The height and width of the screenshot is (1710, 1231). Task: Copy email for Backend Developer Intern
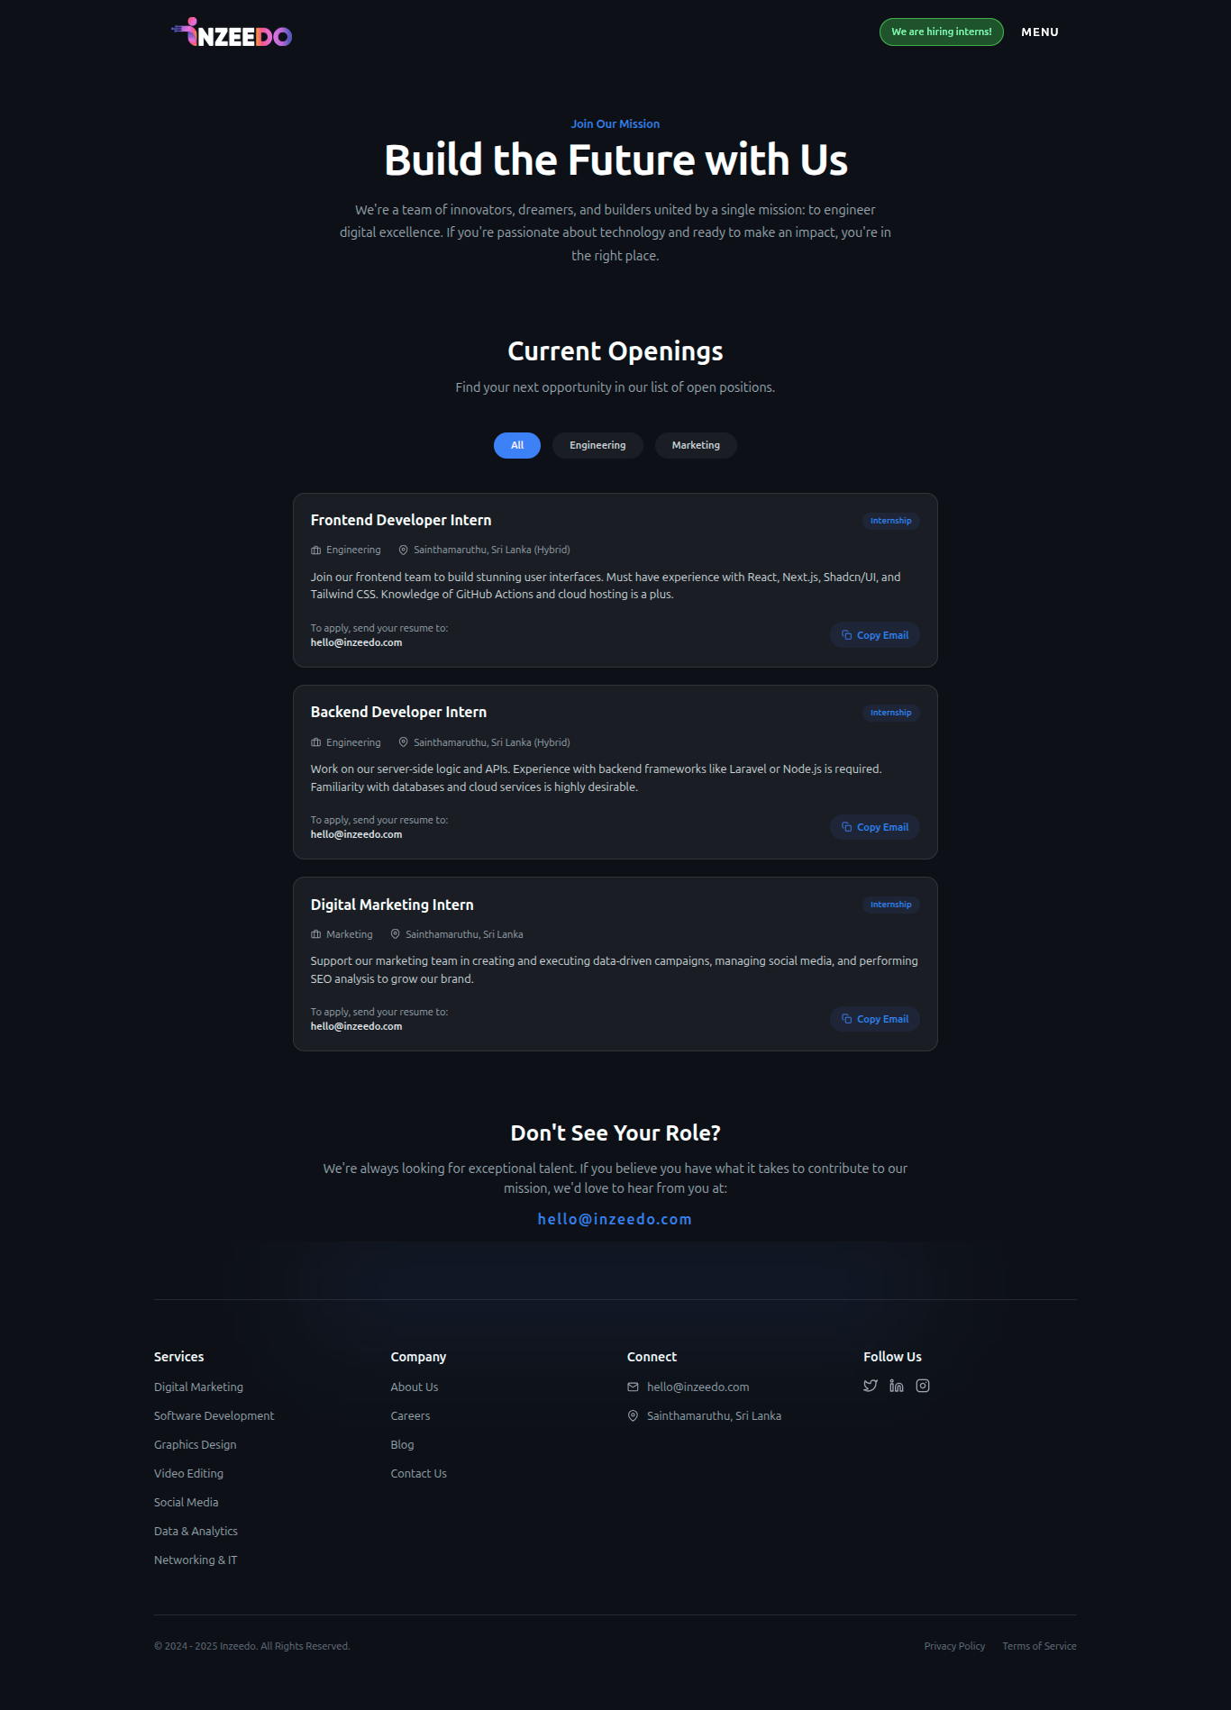874,827
